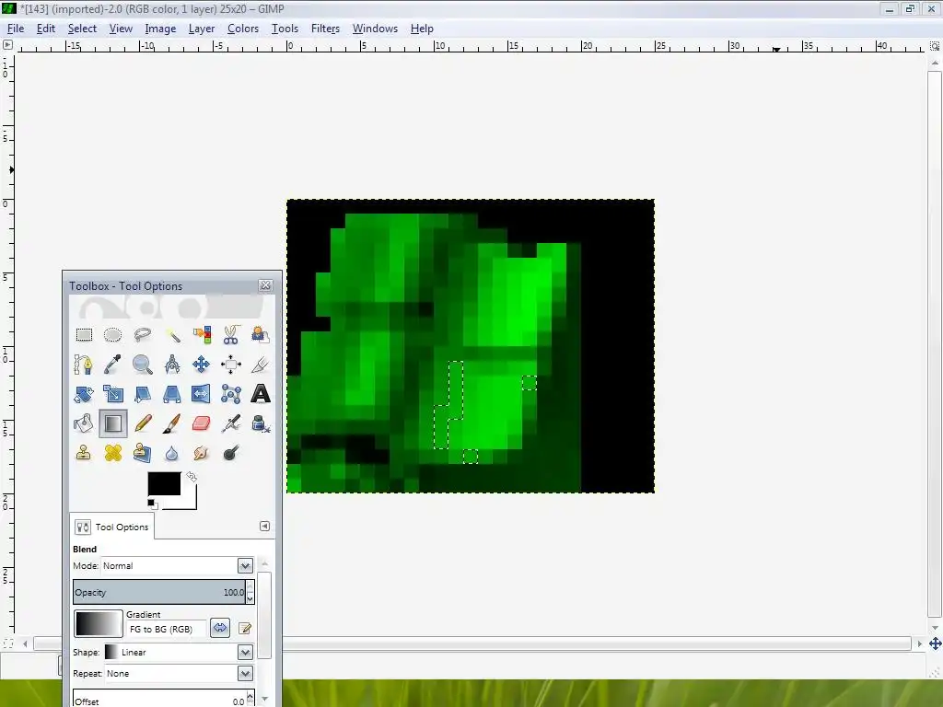Toggle zoom-on-resize button at top-right ruler corner
The image size is (943, 707).
click(935, 45)
